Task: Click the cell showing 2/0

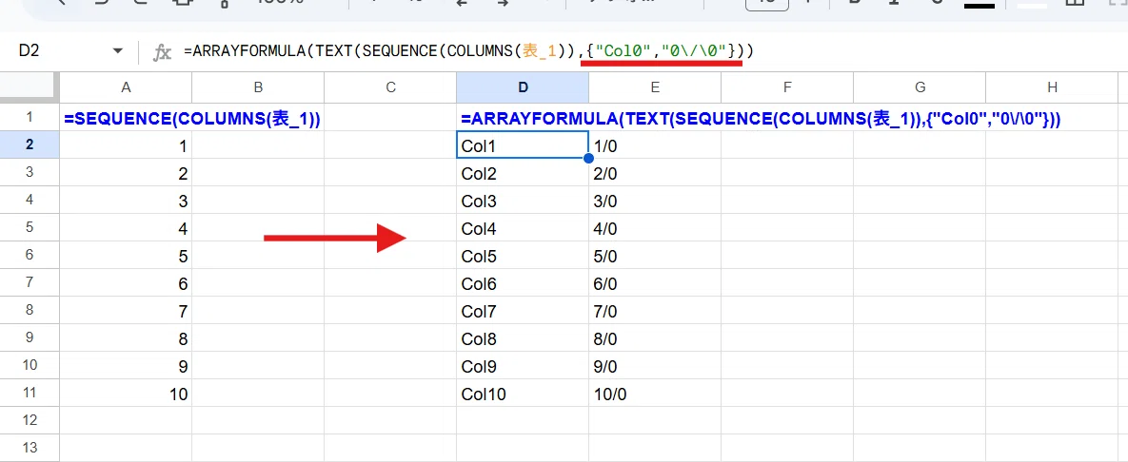Action: (x=655, y=172)
